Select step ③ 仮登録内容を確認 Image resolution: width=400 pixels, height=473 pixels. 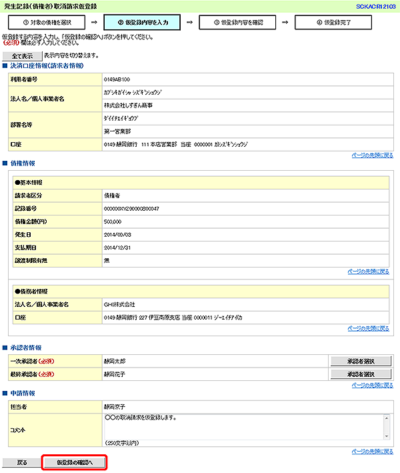[237, 22]
